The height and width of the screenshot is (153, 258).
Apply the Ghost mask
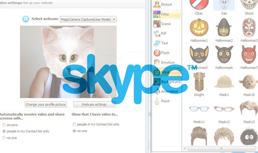(249, 5)
